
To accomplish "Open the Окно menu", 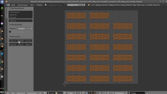I will 32,5.
